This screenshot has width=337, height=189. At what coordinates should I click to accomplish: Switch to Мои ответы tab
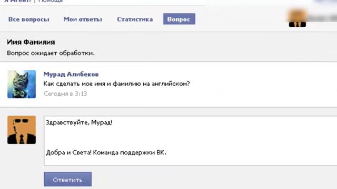click(x=83, y=19)
